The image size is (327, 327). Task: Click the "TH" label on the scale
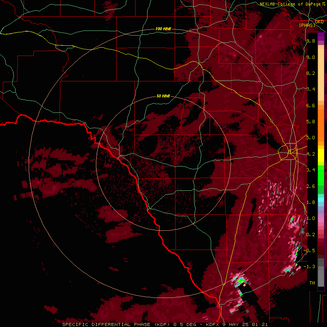point(312,283)
